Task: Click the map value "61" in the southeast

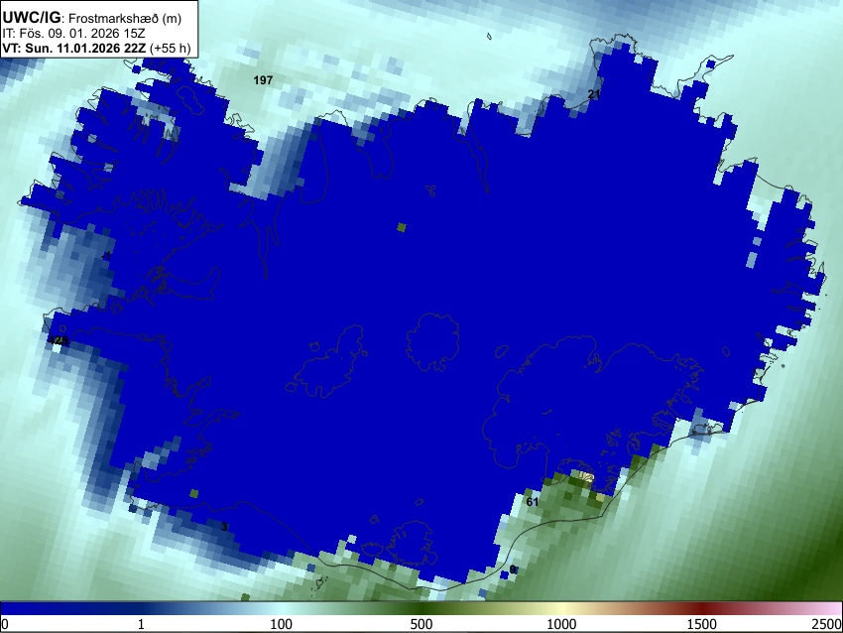Action: [533, 502]
